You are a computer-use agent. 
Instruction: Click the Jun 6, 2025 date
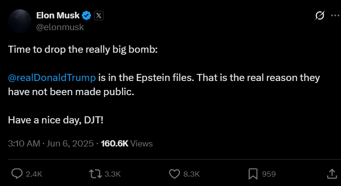(x=70, y=144)
